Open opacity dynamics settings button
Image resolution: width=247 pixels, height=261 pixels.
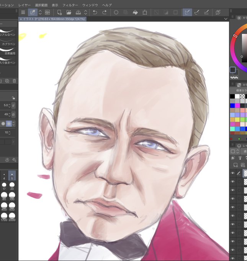pos(13,114)
